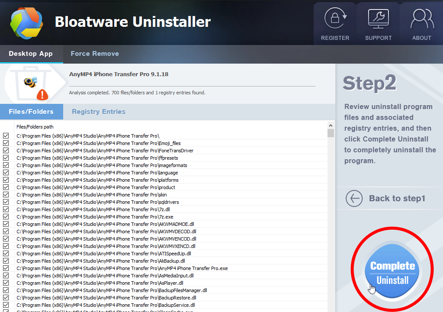Screen dimensions: 443x312
Task: Uncheck the 7z.dll file checkbox
Action: [6, 209]
